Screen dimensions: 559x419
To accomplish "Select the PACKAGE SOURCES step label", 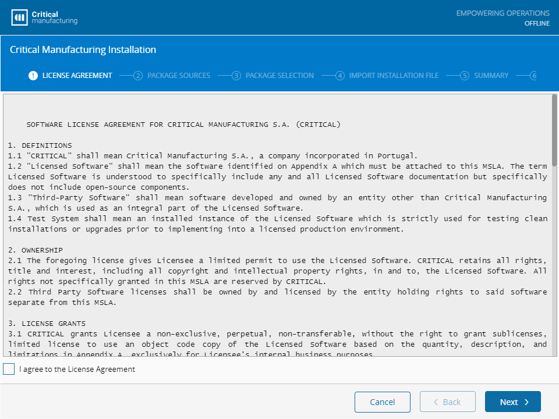I will pyautogui.click(x=179, y=76).
